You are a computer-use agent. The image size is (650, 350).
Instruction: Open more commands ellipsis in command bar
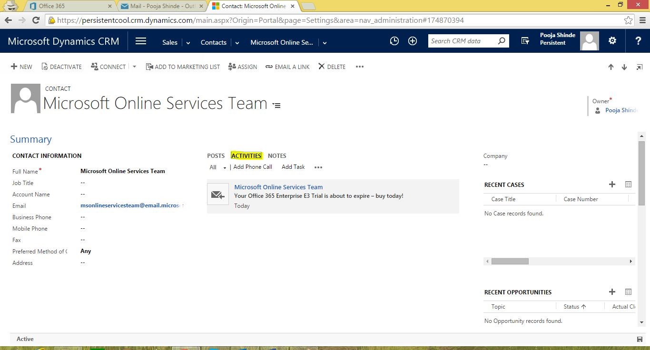360,67
